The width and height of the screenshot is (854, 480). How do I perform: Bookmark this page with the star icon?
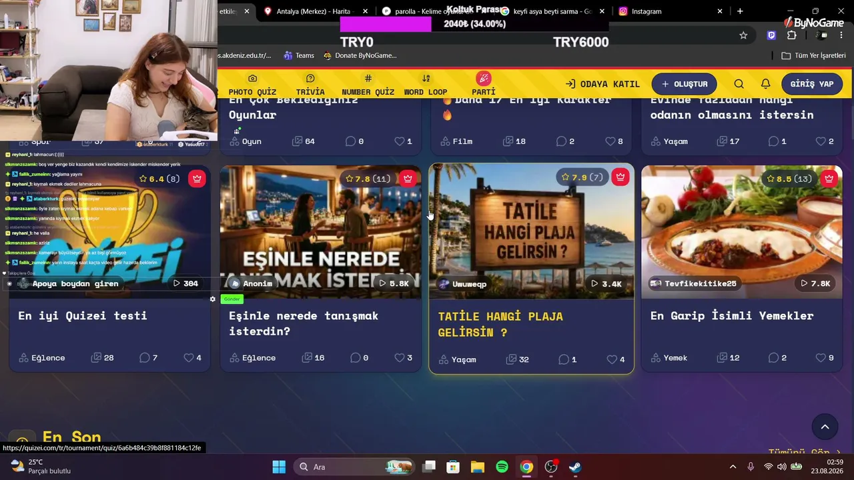(743, 35)
